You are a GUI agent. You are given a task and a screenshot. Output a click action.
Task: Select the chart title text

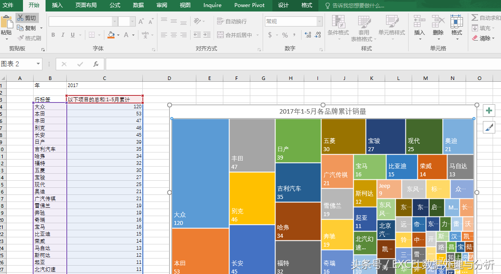click(x=323, y=111)
